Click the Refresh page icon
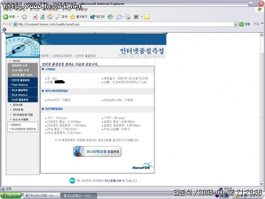Screen dimensions: 265x199 click(x=42, y=17)
